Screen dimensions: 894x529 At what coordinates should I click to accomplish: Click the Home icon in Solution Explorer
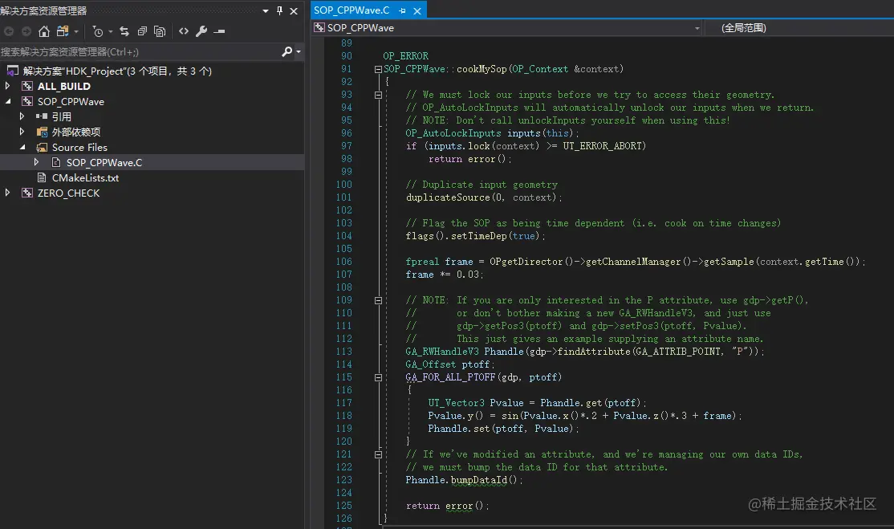pos(44,31)
